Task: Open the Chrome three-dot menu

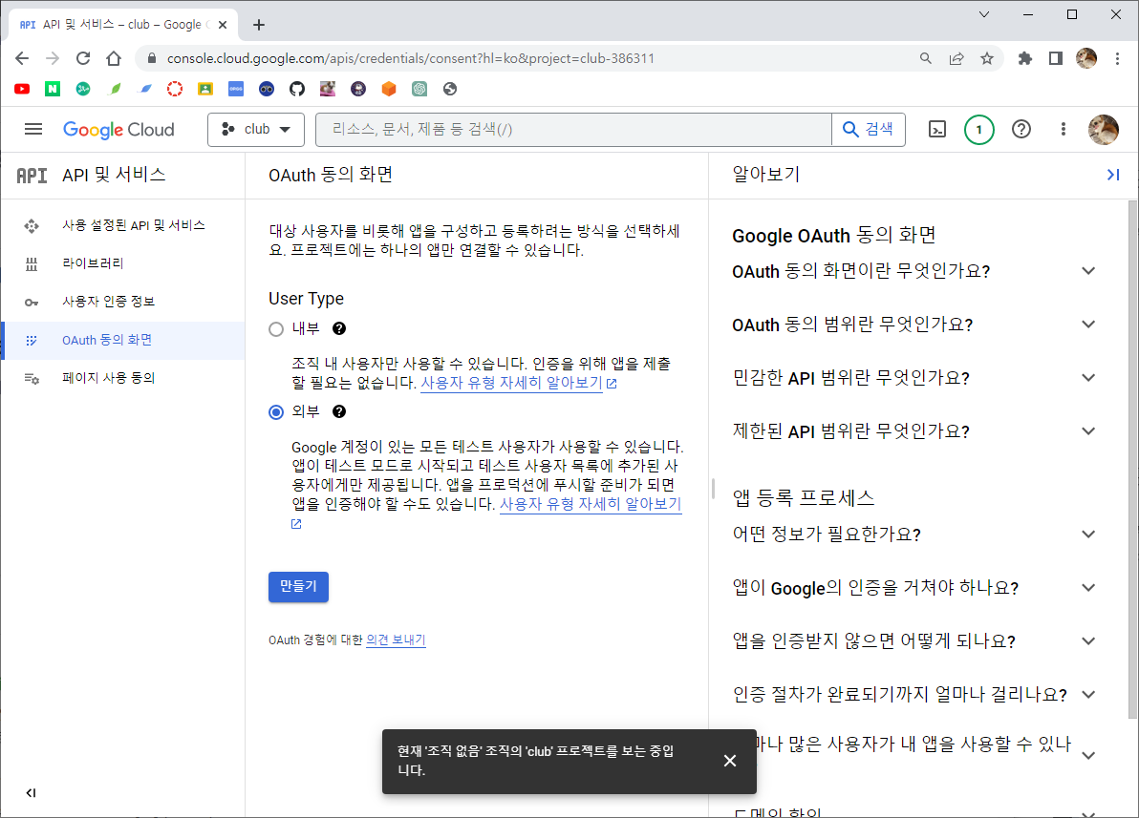Action: pos(1117,58)
